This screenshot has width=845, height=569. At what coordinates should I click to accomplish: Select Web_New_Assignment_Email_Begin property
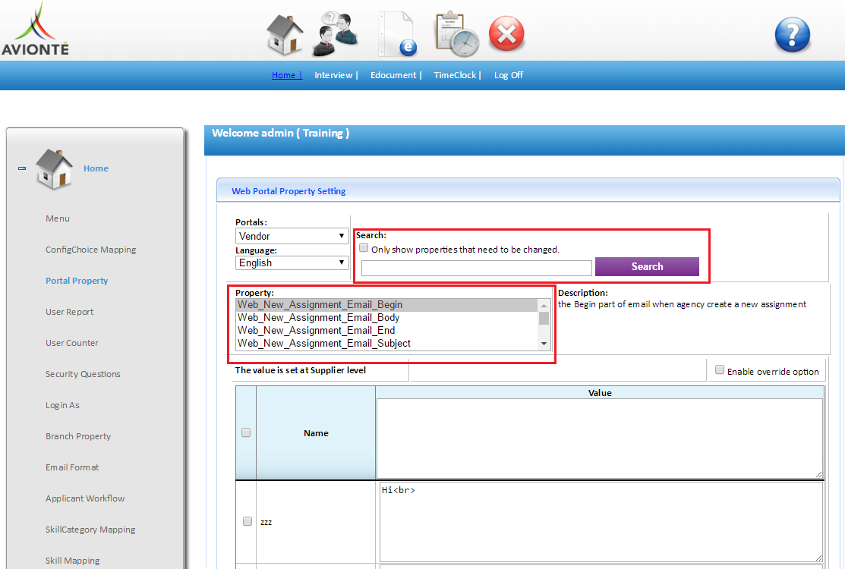pos(387,305)
